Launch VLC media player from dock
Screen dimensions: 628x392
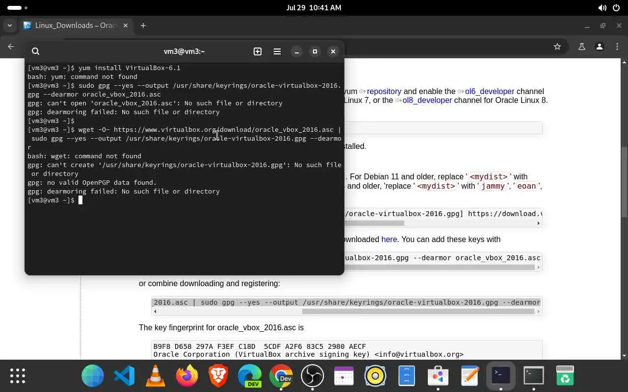156,376
